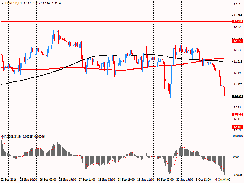Click the MACD scale value 0.00409
This screenshot has width=244, height=183.
click(238, 136)
